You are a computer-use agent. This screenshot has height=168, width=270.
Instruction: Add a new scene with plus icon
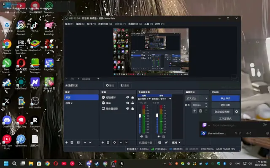tap(67, 142)
